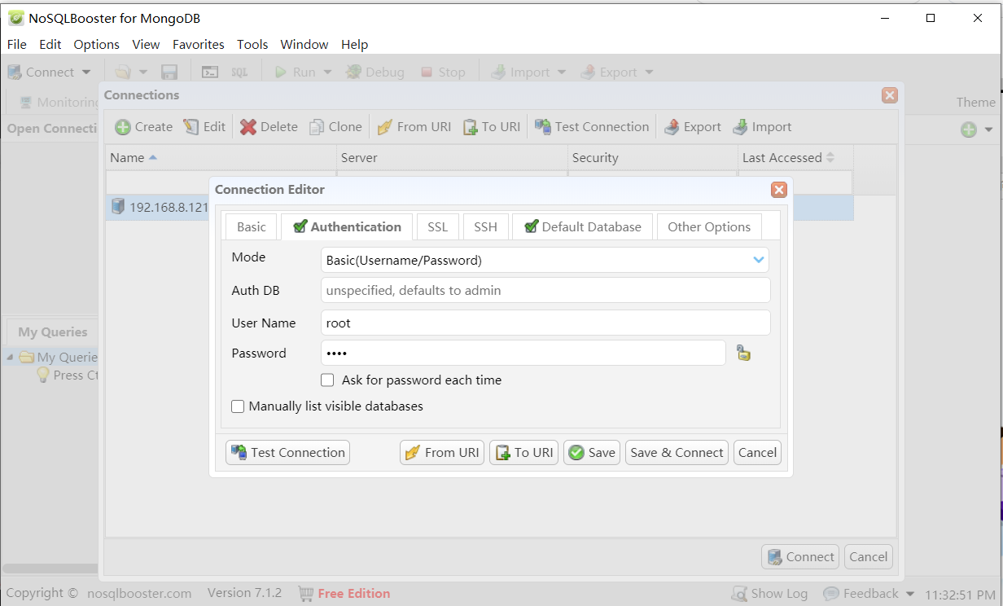The image size is (1003, 606).
Task: Click the SQL query icon
Action: pyautogui.click(x=239, y=72)
